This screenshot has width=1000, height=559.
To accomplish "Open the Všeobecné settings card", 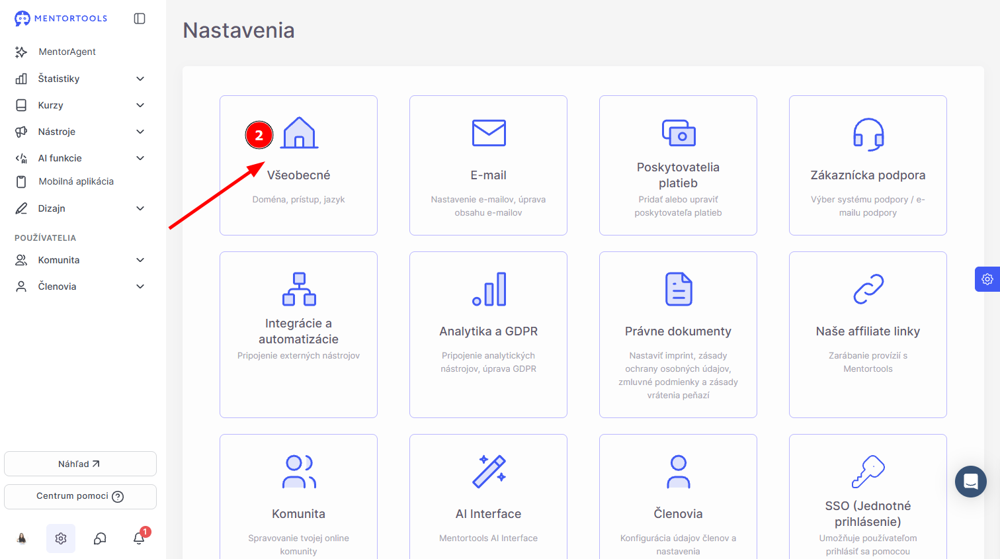I will [x=298, y=165].
